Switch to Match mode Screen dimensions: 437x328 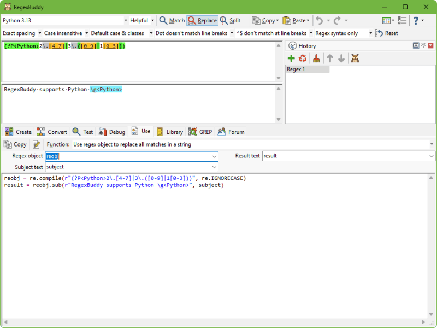coord(172,20)
